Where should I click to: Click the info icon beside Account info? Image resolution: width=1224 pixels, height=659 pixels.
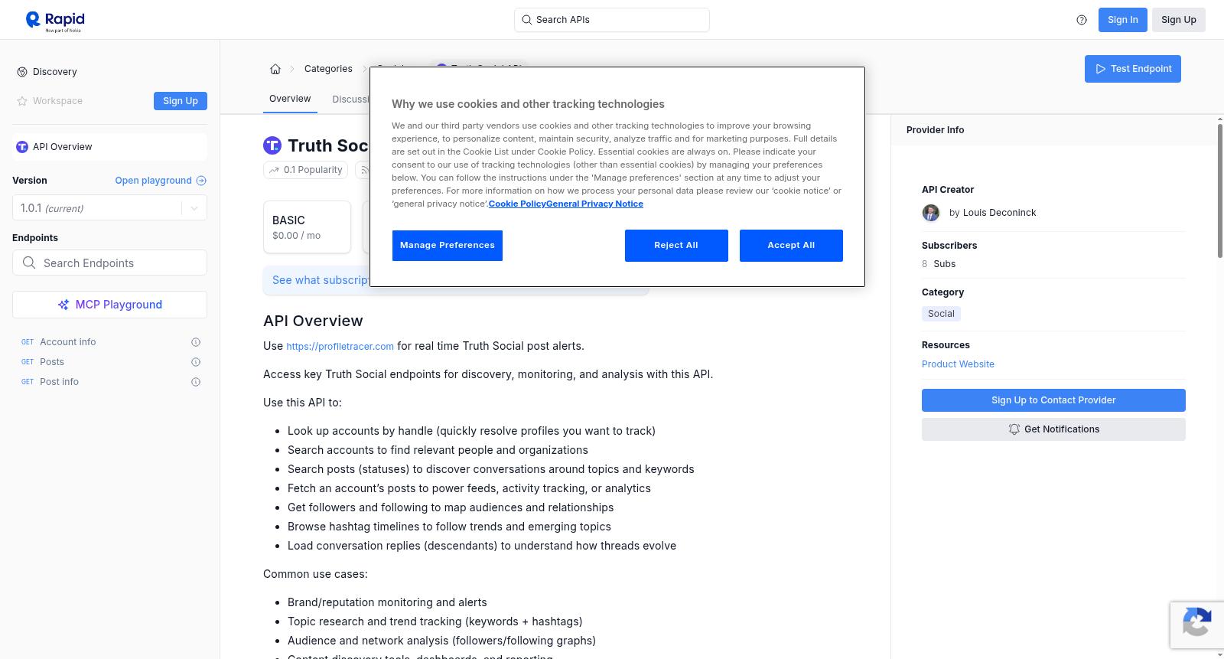tap(196, 342)
